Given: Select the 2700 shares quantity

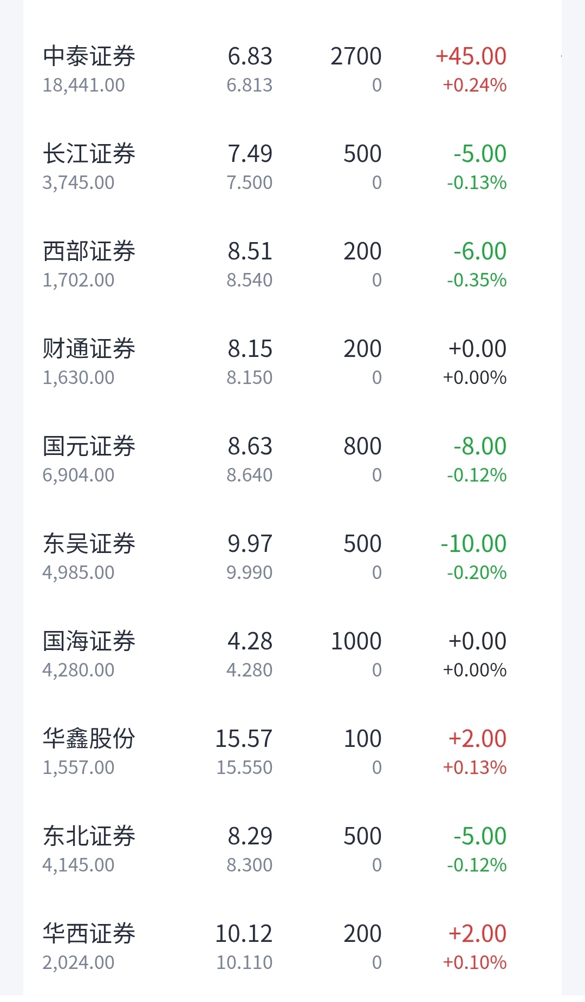Looking at the screenshot, I should pyautogui.click(x=356, y=56).
